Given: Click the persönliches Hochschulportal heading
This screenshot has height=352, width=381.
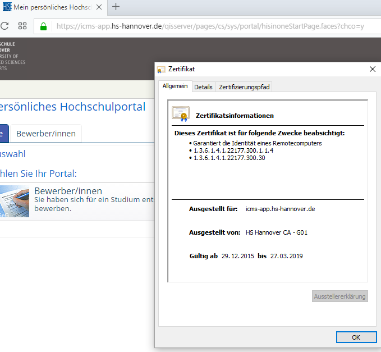Looking at the screenshot, I should point(72,107).
